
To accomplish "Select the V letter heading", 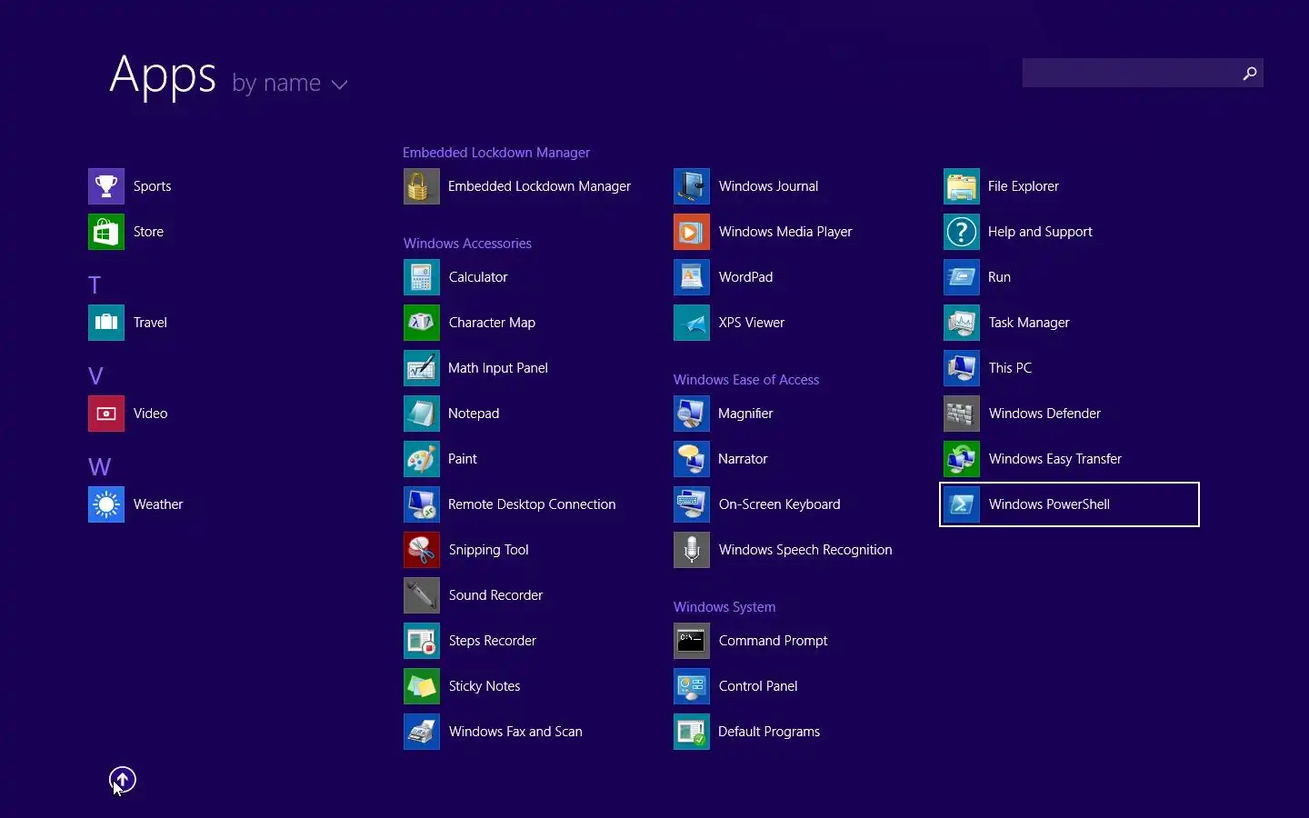I will tap(95, 376).
